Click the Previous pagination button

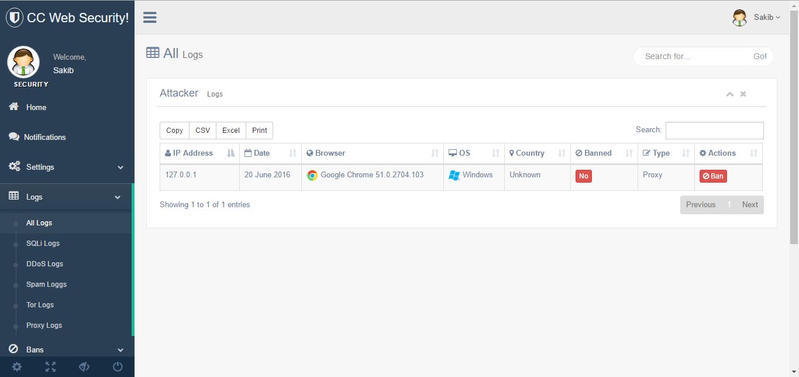[701, 205]
